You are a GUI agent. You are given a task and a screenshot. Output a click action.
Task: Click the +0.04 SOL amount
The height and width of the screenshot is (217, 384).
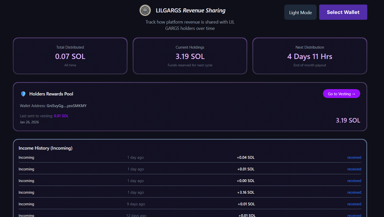click(x=246, y=157)
